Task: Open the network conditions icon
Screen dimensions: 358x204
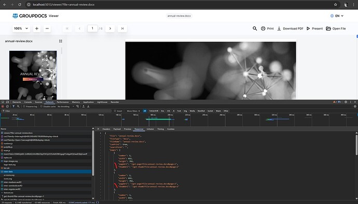Action: 77,107
